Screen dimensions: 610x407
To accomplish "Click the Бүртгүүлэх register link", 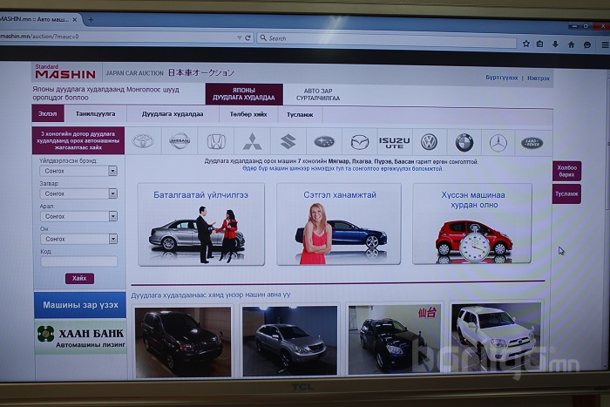I will (501, 78).
